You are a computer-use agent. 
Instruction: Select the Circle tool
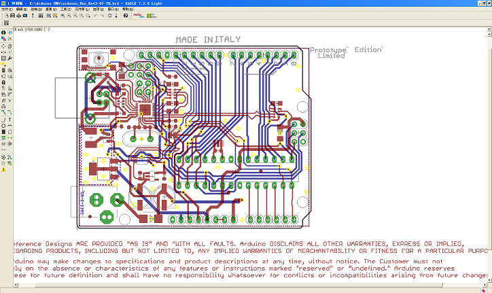pos(3,126)
